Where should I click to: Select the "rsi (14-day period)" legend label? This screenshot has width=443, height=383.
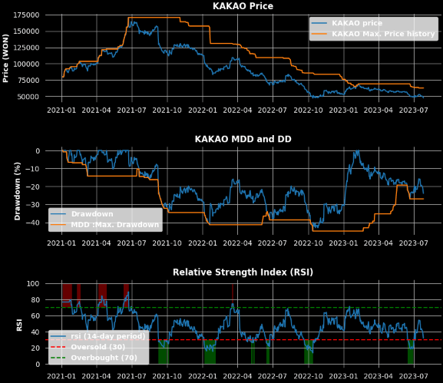[108, 336]
